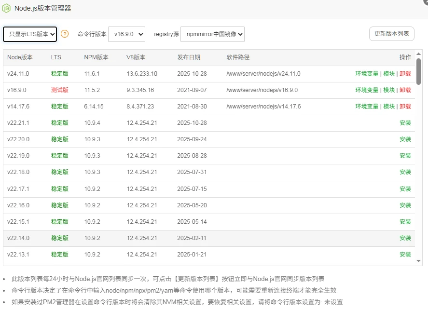The width and height of the screenshot is (428, 310).
Task: Click the V8版本 column header
Action: 136,57
